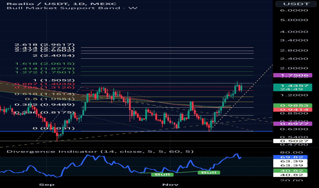Select the 0.382 (0.9489) Fib label
This screenshot has height=188, width=319.
click(x=44, y=105)
